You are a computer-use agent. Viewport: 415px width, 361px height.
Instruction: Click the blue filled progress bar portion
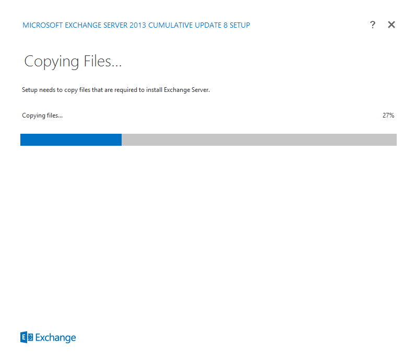pos(71,139)
